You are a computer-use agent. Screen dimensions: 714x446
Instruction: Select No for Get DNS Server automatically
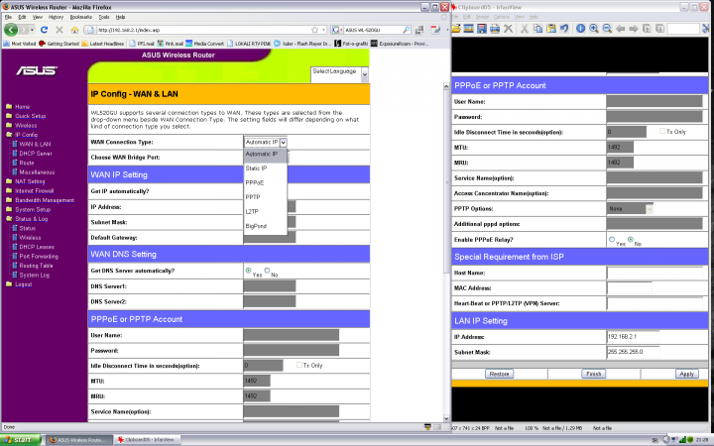coord(268,271)
